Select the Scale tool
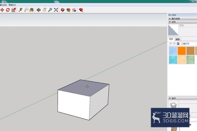The width and height of the screenshot is (197, 131). (x=14, y=10)
